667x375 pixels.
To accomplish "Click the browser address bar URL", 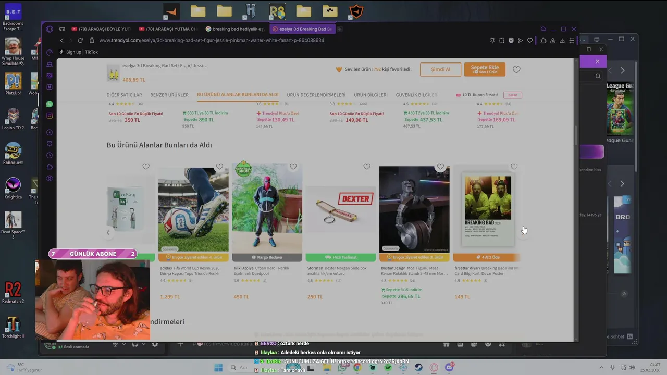I will point(212,40).
